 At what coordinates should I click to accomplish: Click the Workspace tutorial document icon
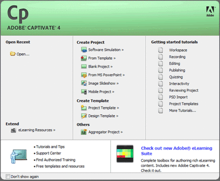coord(160,50)
